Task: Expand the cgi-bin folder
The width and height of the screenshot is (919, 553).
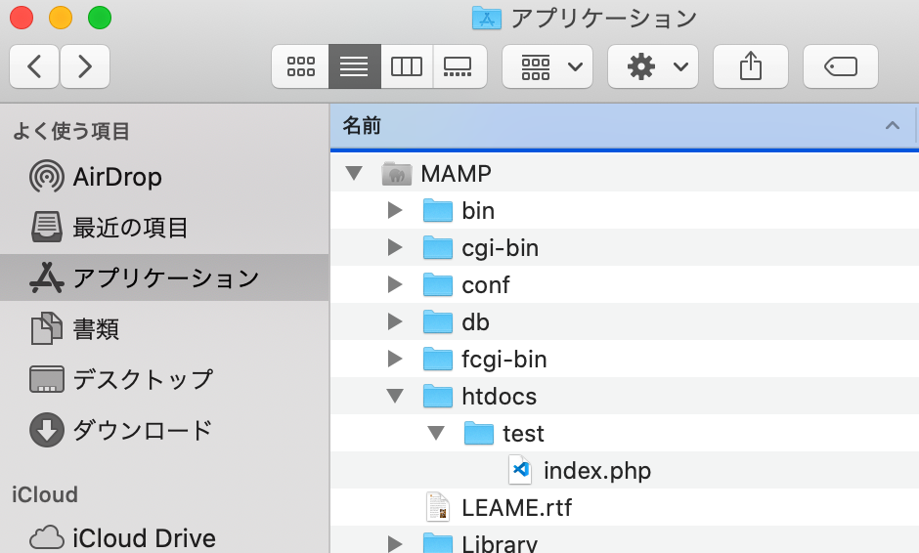Action: (x=395, y=248)
